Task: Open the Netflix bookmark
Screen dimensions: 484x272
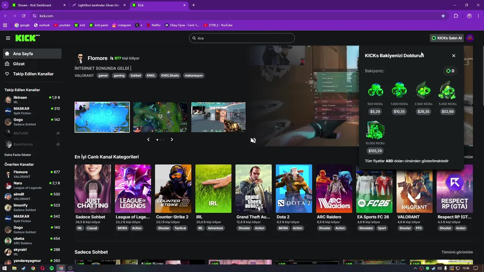Action: [153, 25]
